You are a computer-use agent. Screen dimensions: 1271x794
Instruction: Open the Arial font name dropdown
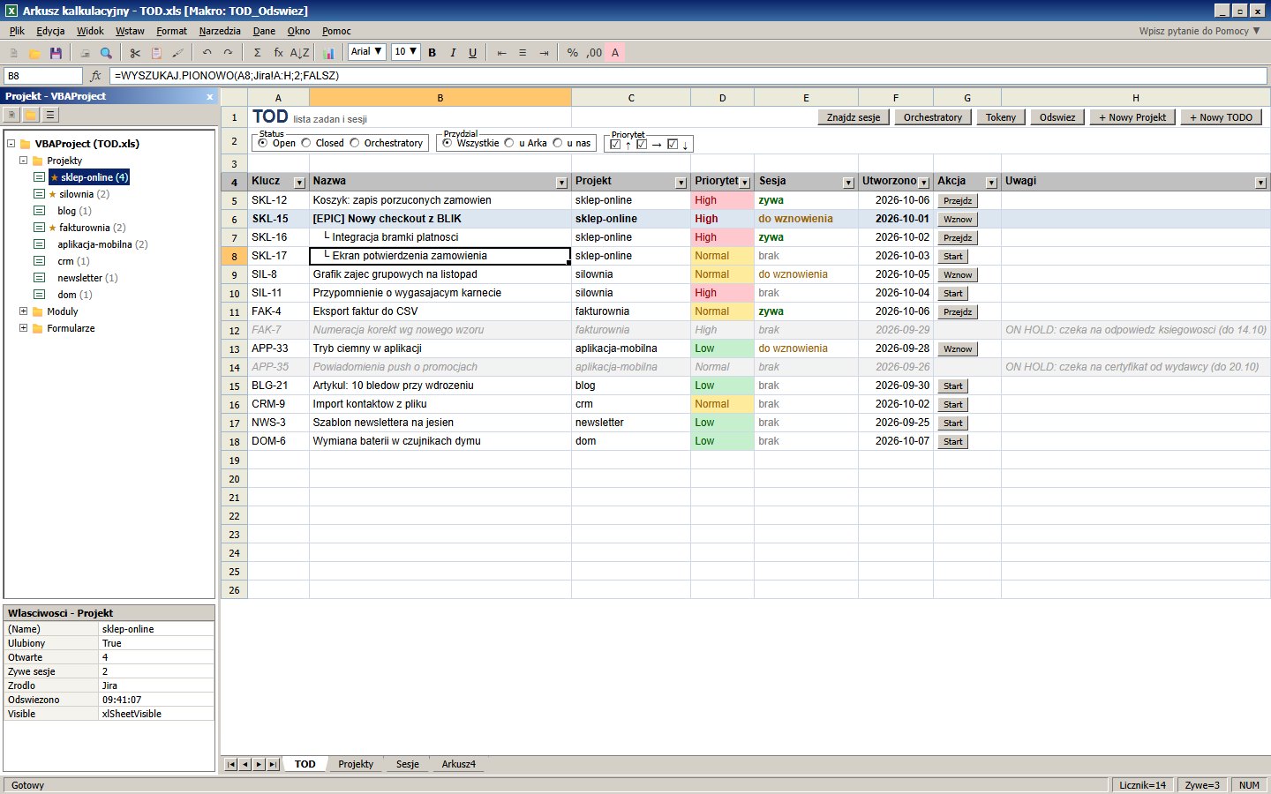[367, 52]
